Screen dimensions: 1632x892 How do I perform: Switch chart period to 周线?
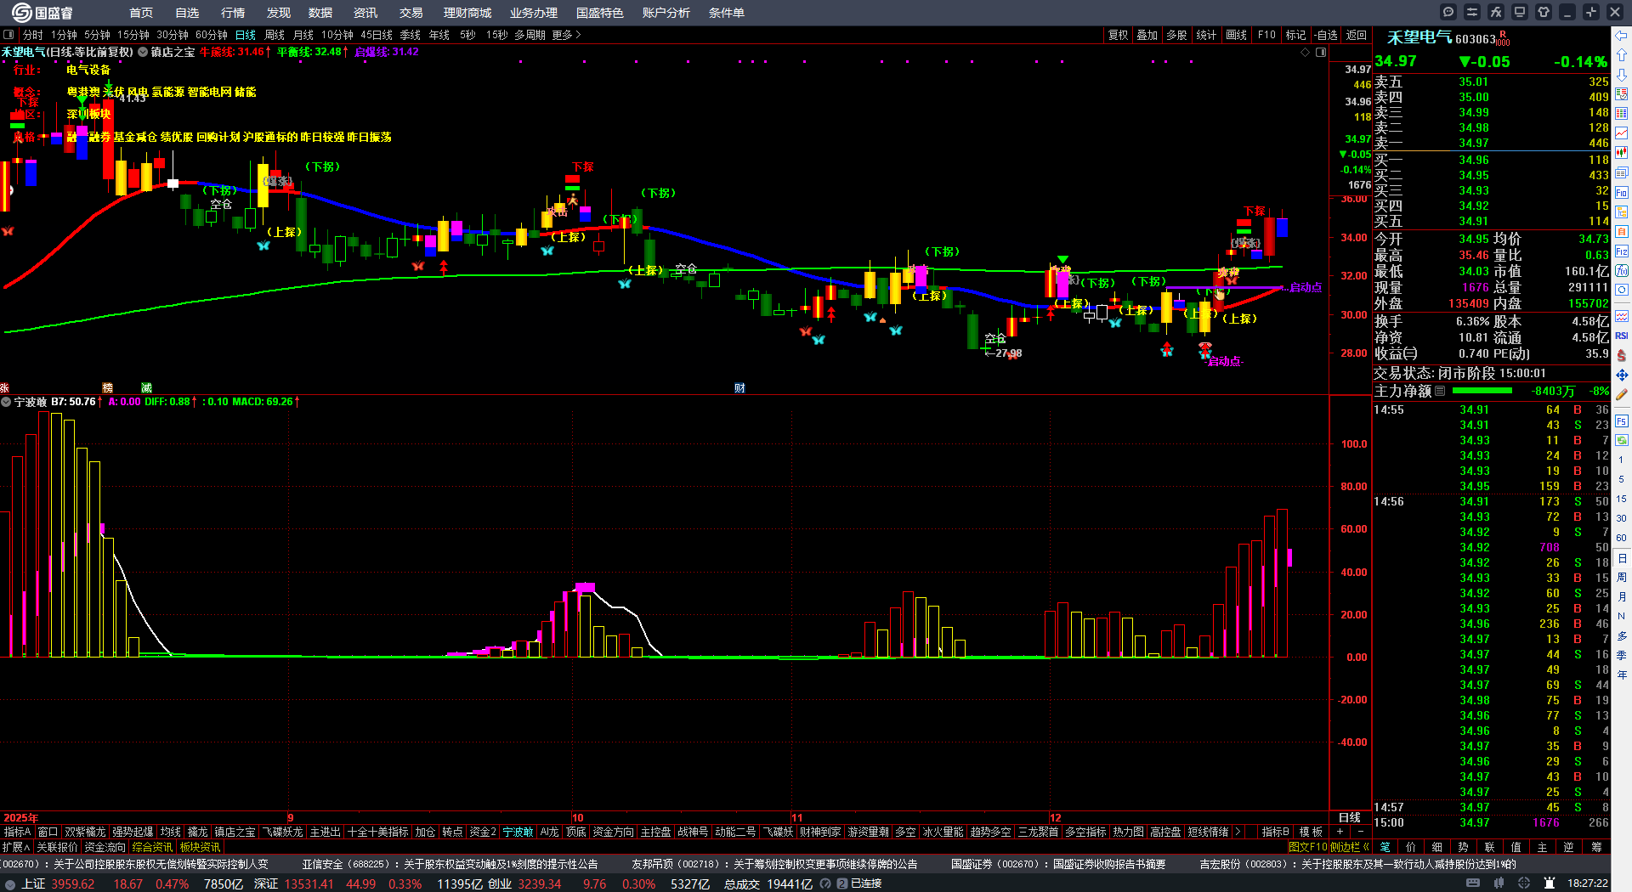[x=275, y=35]
